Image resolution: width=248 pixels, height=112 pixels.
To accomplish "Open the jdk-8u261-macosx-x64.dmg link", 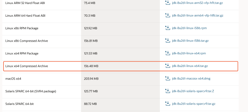I will point(191,78).
